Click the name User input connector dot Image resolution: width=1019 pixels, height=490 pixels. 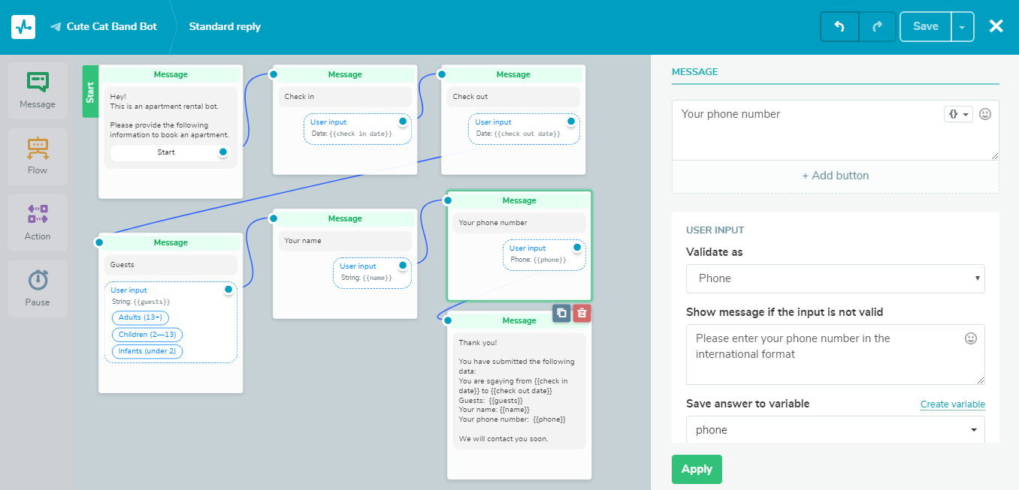403,265
